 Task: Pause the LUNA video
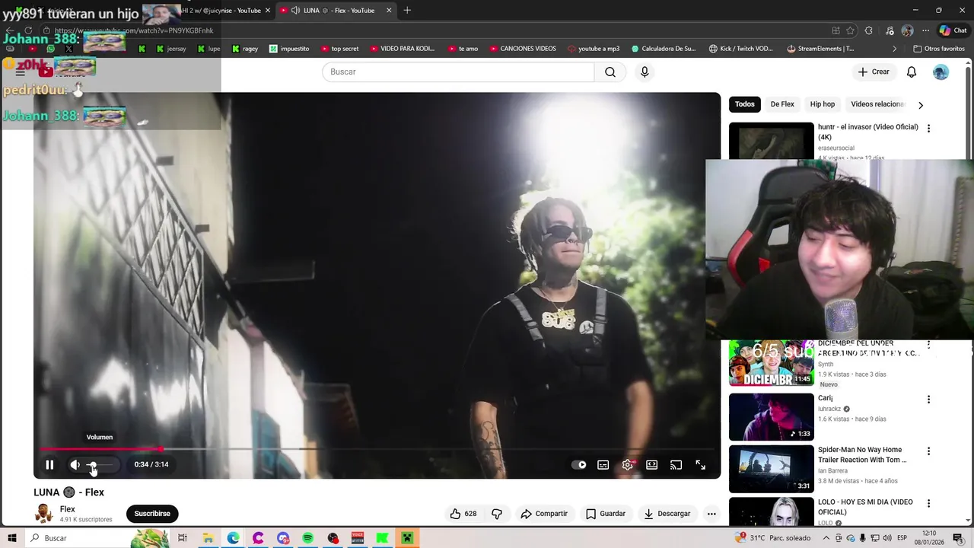[x=49, y=464]
